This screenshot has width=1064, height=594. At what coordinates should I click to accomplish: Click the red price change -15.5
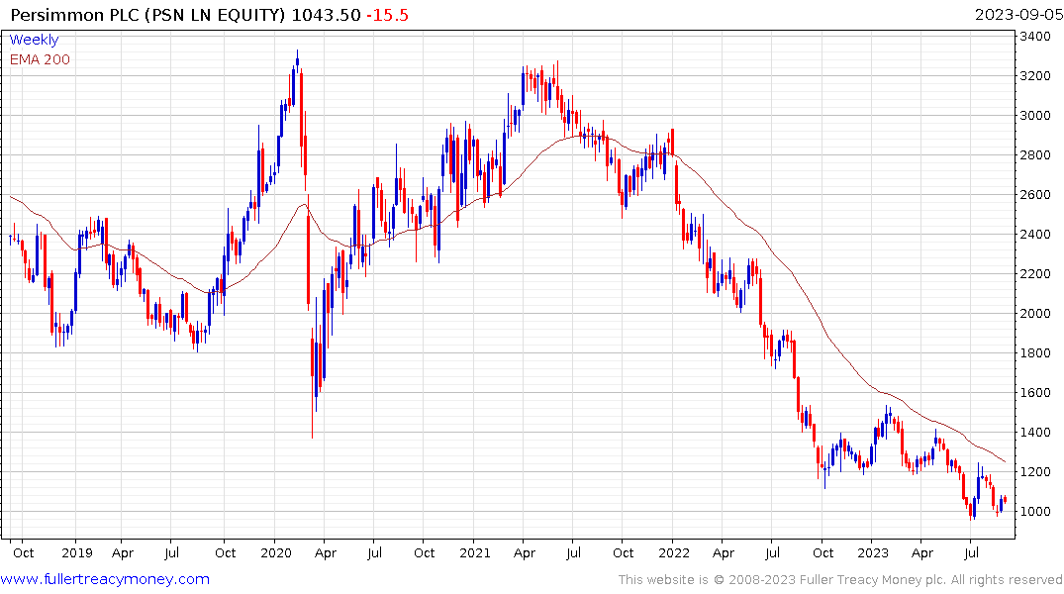pos(387,15)
